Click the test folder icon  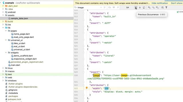(x=6, y=74)
